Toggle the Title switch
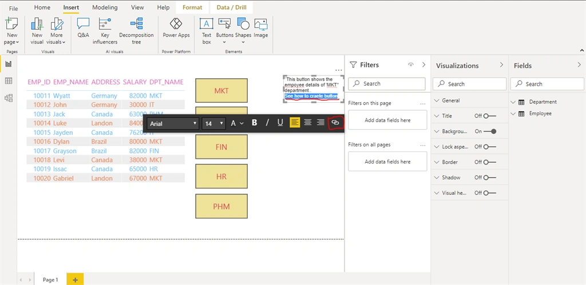 click(490, 116)
